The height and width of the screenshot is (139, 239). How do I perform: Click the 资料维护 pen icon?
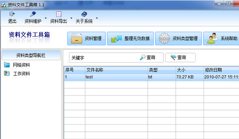point(33,14)
